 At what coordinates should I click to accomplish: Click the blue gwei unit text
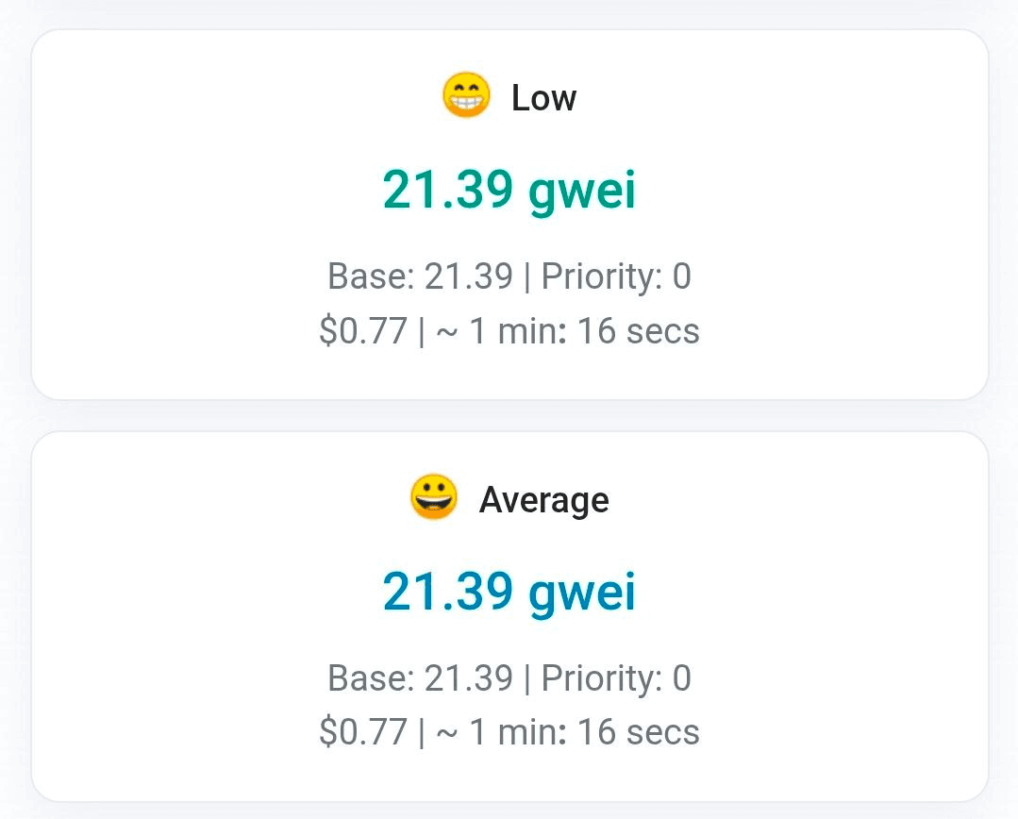coord(582,593)
